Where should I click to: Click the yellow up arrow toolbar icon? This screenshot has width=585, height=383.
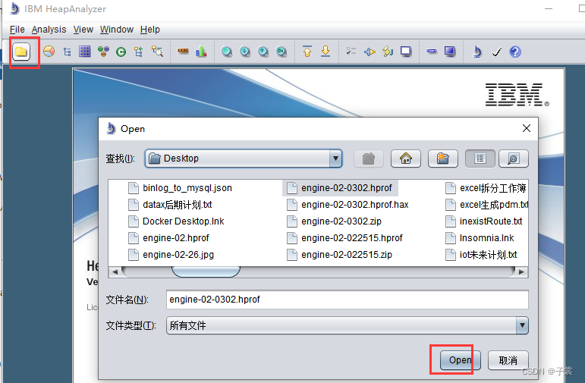pyautogui.click(x=307, y=52)
